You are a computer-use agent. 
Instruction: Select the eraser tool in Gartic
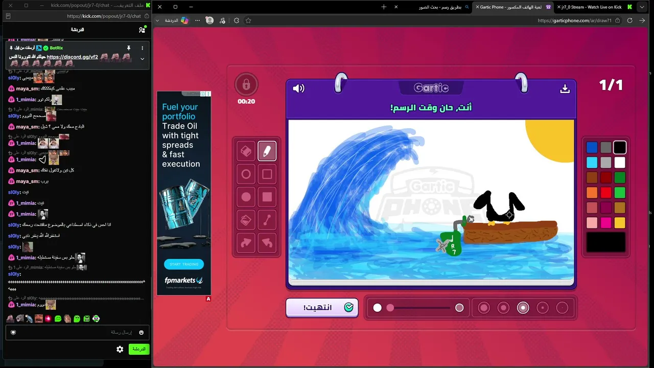point(246,151)
